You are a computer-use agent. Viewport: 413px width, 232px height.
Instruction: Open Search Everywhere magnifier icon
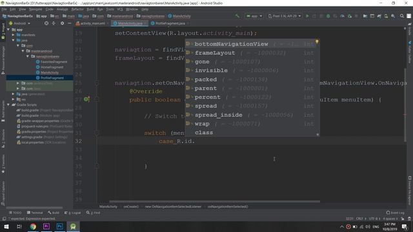click(x=401, y=16)
